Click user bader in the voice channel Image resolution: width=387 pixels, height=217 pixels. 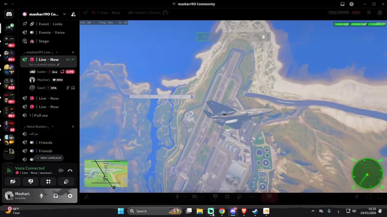(41, 72)
